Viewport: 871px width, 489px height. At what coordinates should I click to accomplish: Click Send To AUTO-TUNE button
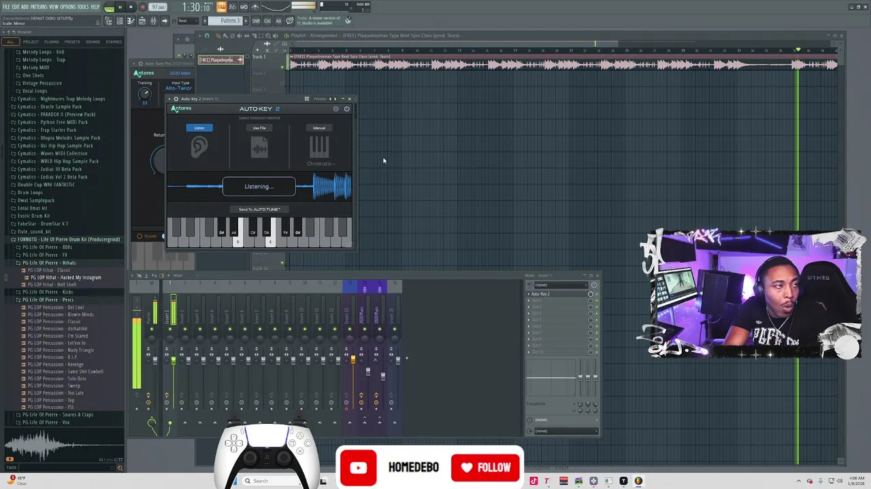[259, 209]
